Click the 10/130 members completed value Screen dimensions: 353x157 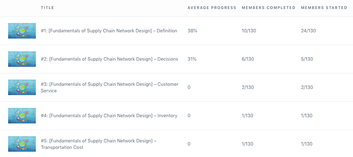tap(249, 31)
